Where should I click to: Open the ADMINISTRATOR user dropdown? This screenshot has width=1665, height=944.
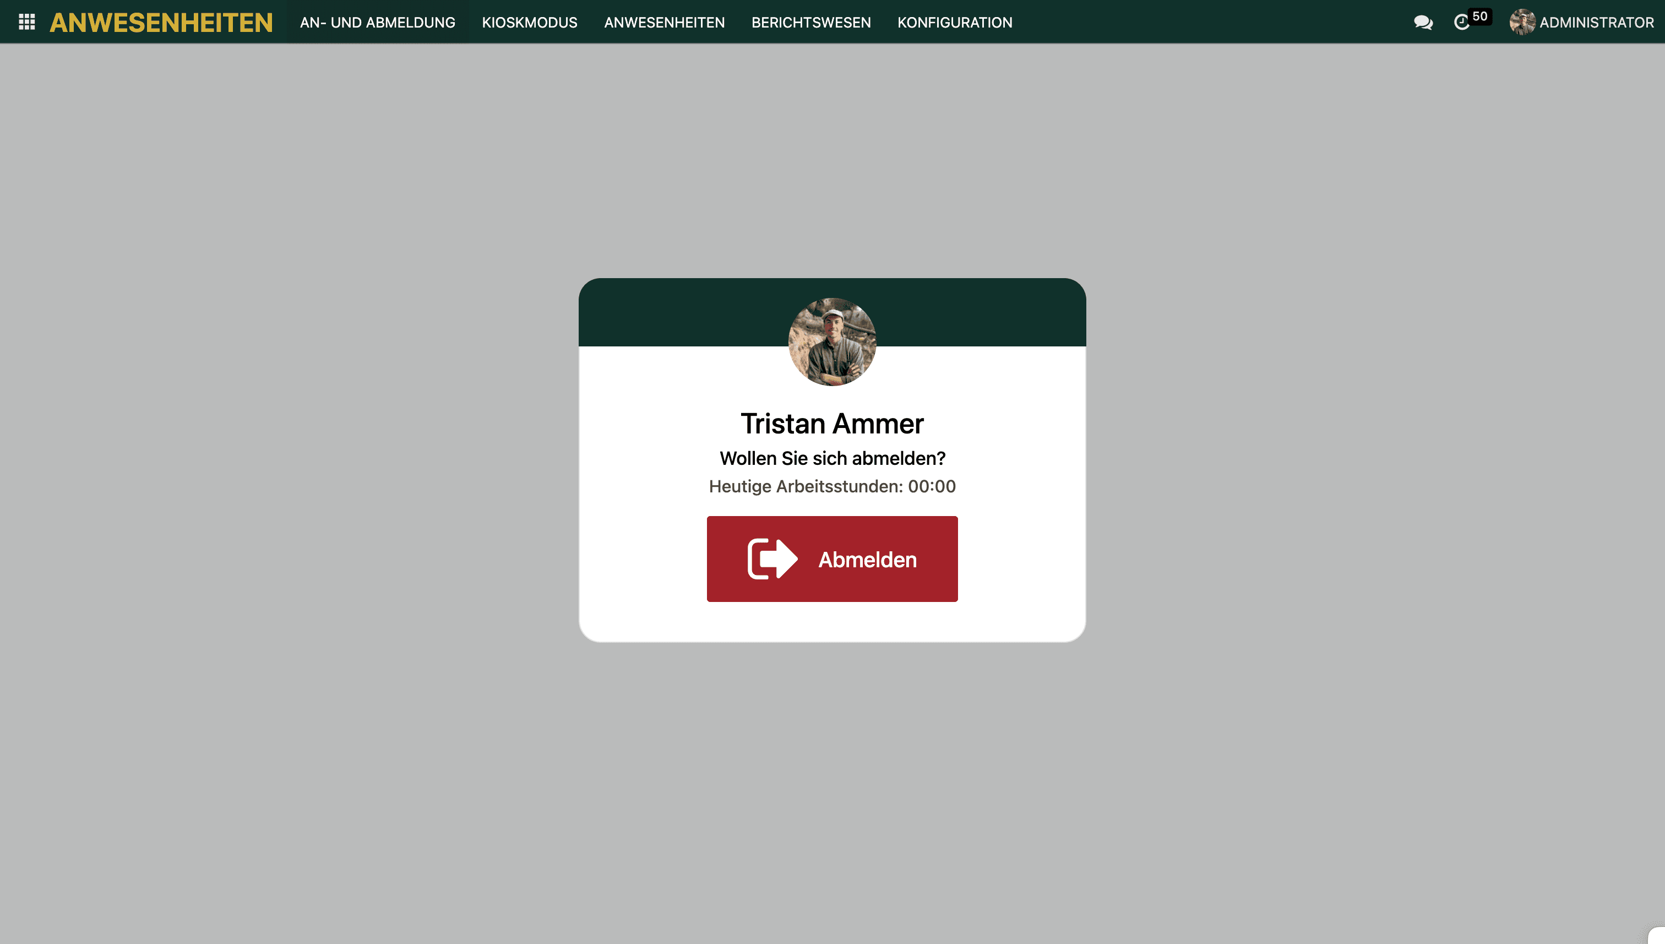click(1596, 23)
